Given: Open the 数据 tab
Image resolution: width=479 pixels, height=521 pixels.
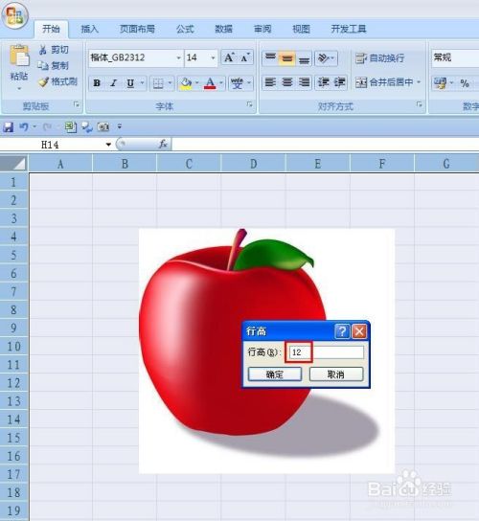Looking at the screenshot, I should tap(223, 29).
